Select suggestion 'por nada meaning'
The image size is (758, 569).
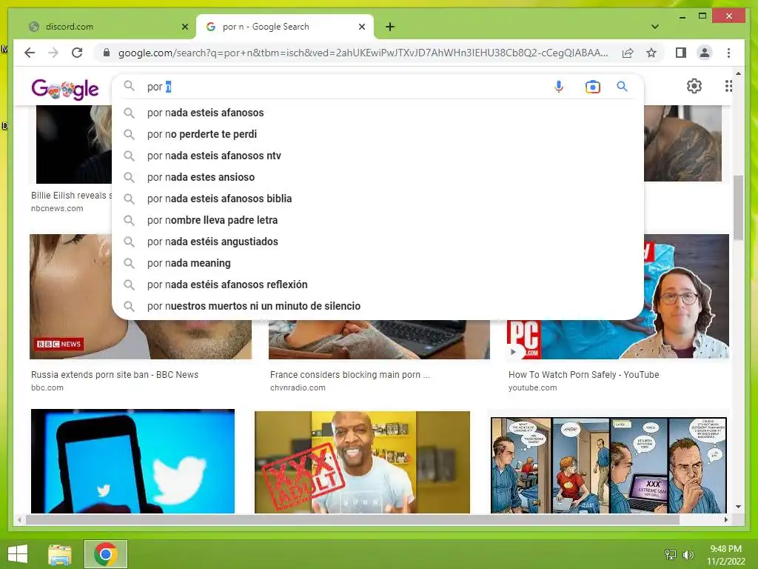pyautogui.click(x=377, y=263)
